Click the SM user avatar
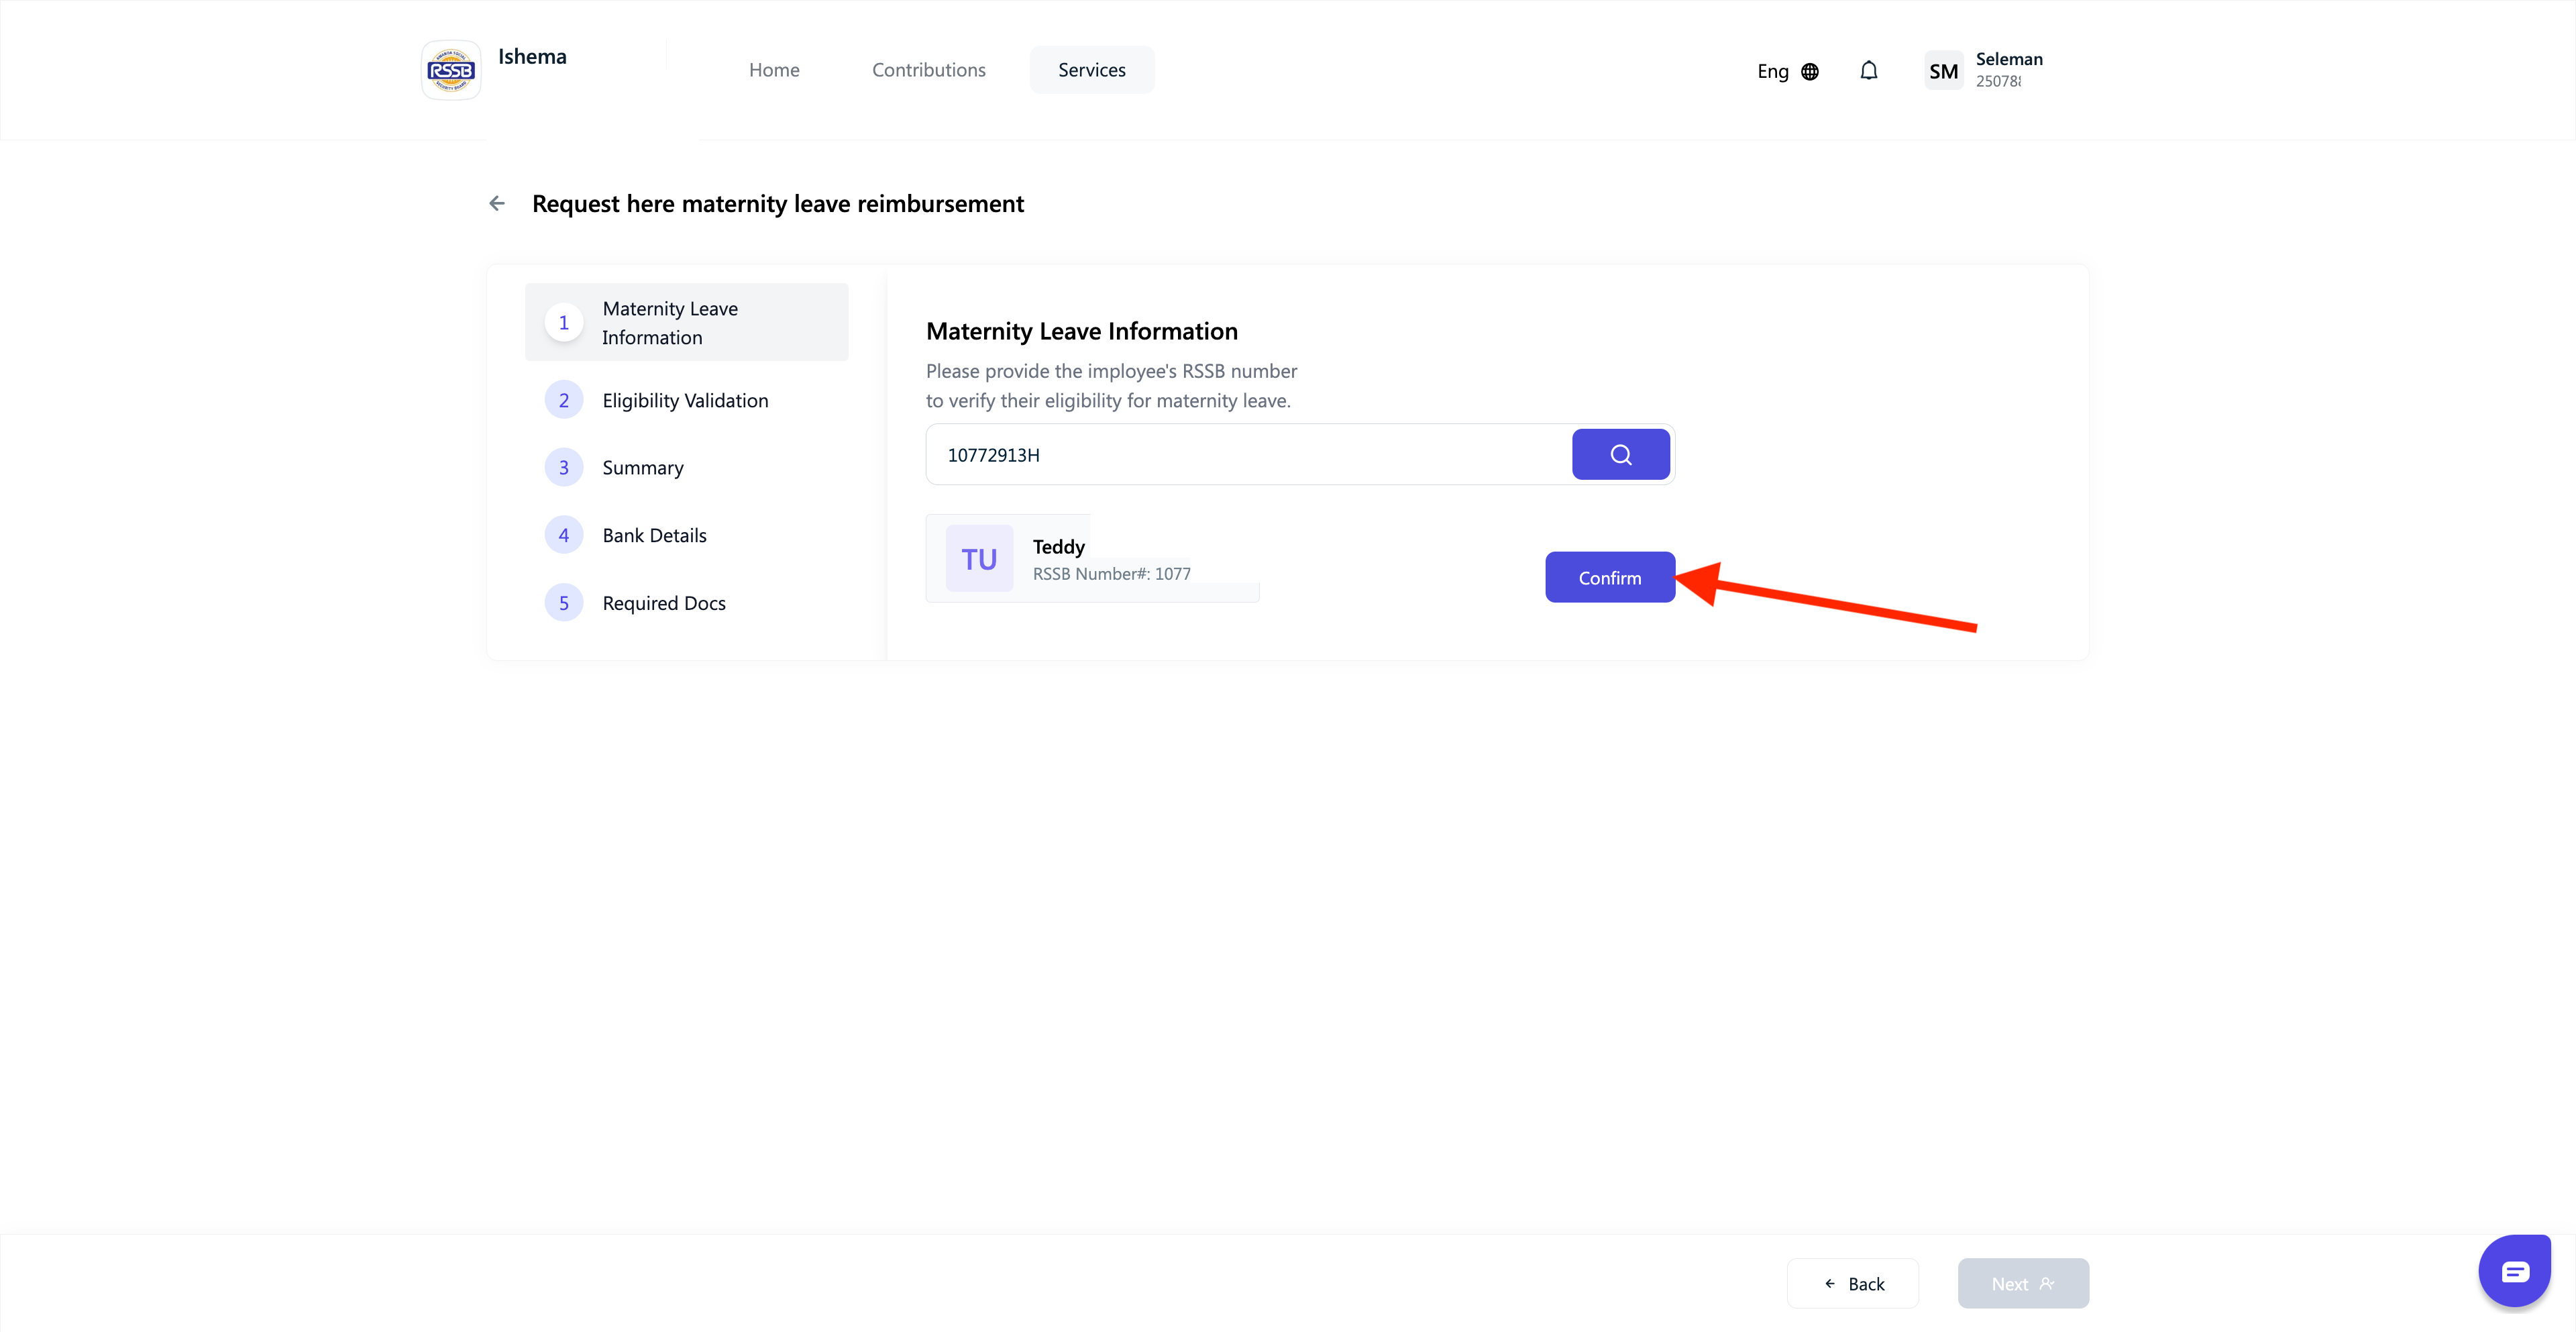 click(x=1943, y=71)
